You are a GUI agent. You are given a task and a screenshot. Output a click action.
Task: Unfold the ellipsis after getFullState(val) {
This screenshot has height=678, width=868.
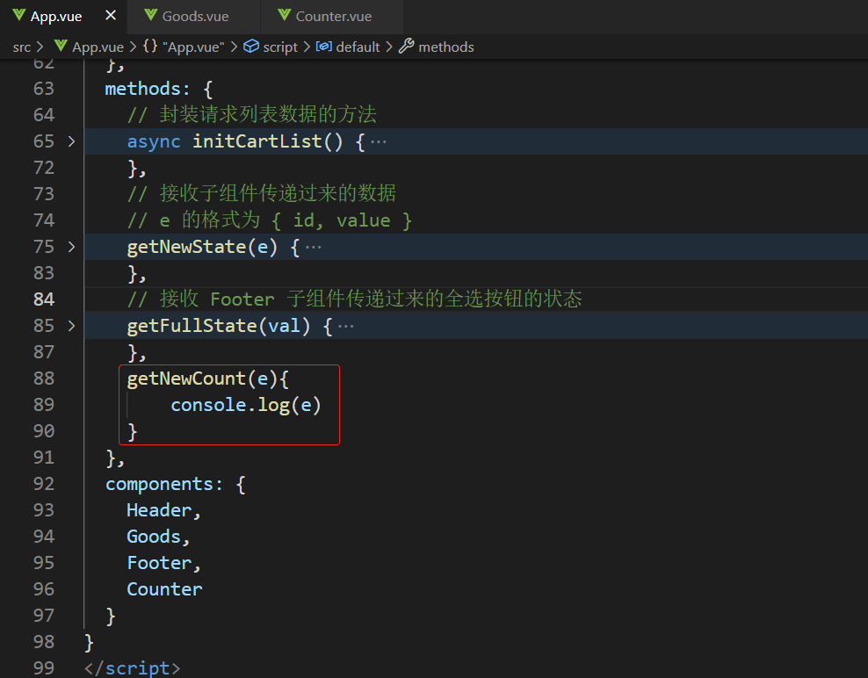[x=346, y=327]
